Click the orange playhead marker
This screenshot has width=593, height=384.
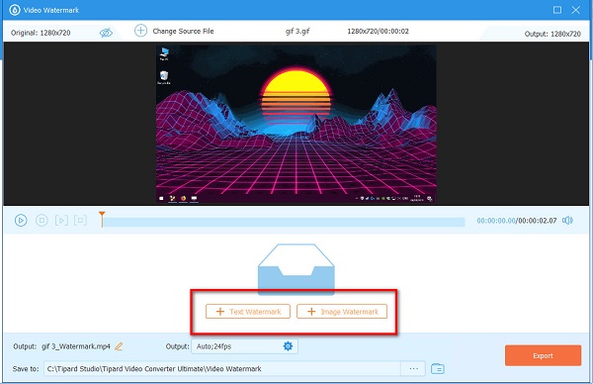[x=102, y=220]
